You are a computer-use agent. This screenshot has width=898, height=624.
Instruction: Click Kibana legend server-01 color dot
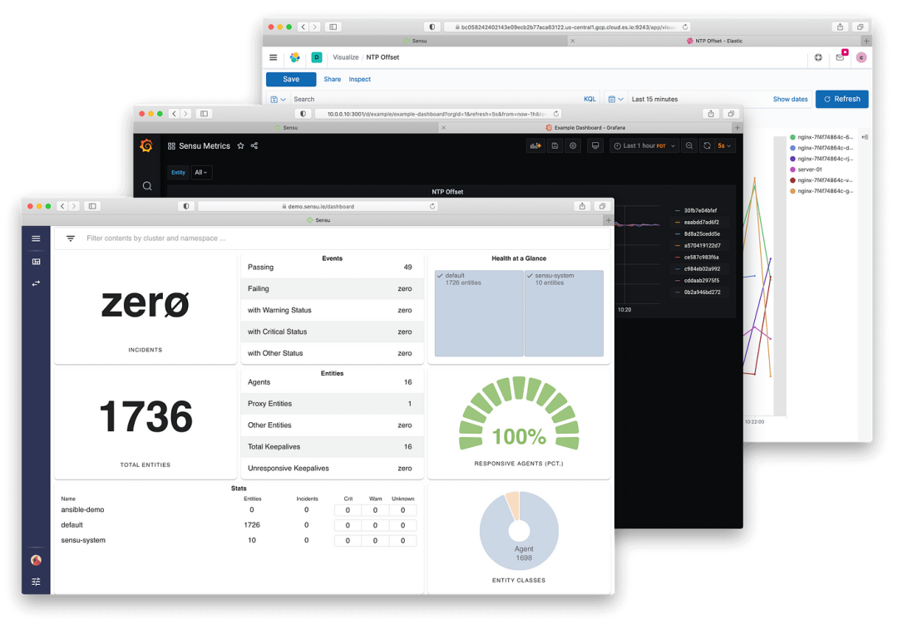click(792, 170)
